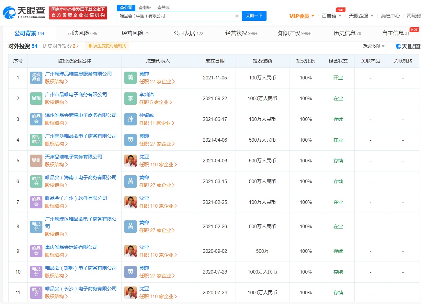Open the 消息中心 link
The width and height of the screenshot is (421, 304).
pyautogui.click(x=390, y=16)
